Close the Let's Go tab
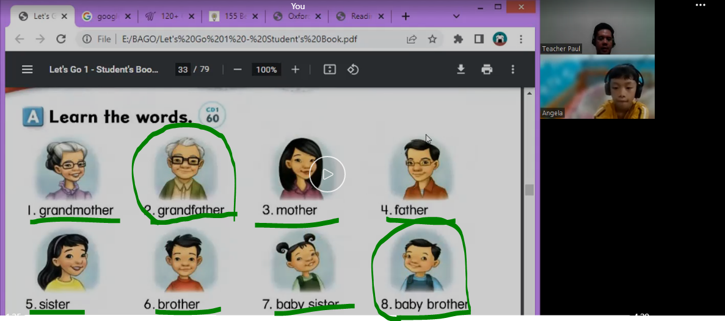725x321 pixels. [x=64, y=16]
